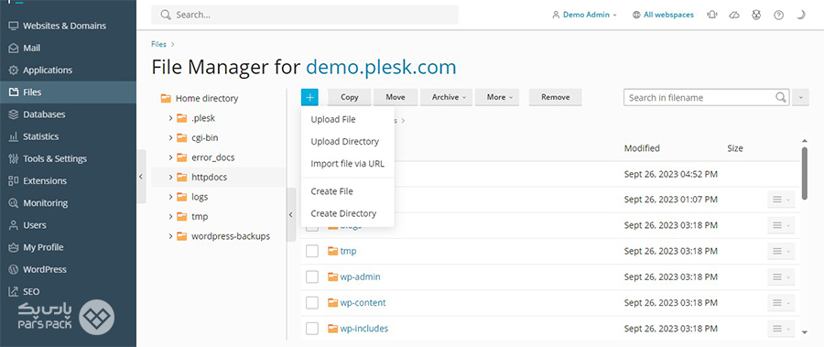Open the Demo Admin account dropdown
Image resolution: width=824 pixels, height=347 pixels.
(x=584, y=16)
